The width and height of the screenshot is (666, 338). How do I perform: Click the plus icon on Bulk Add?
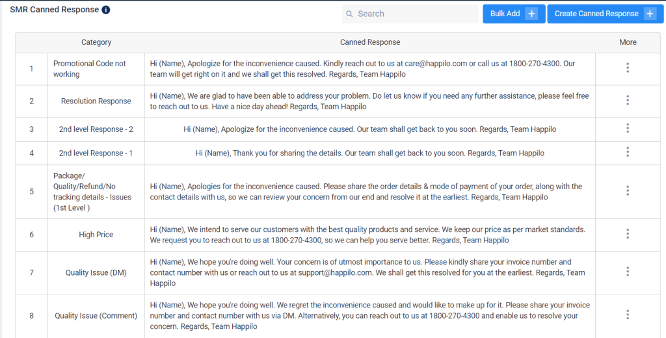tap(531, 14)
